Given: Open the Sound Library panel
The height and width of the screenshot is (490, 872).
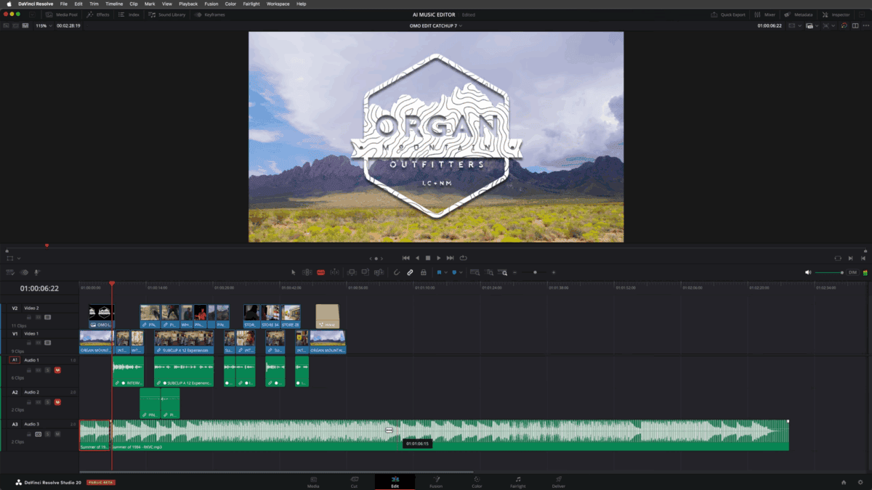Looking at the screenshot, I should pyautogui.click(x=167, y=15).
